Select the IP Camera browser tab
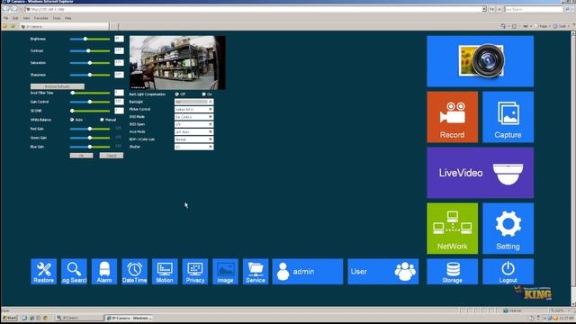Viewport: 576px width, 324px height. (x=64, y=26)
